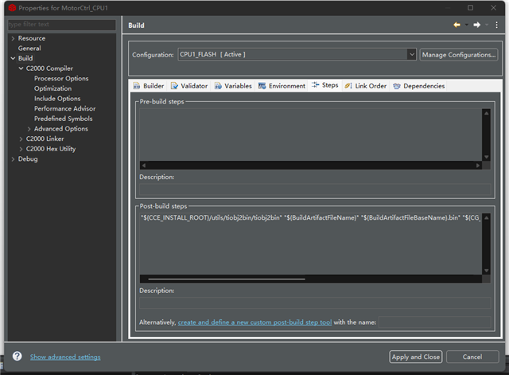Click the Steps tab icon
509x375 pixels.
[x=316, y=85]
